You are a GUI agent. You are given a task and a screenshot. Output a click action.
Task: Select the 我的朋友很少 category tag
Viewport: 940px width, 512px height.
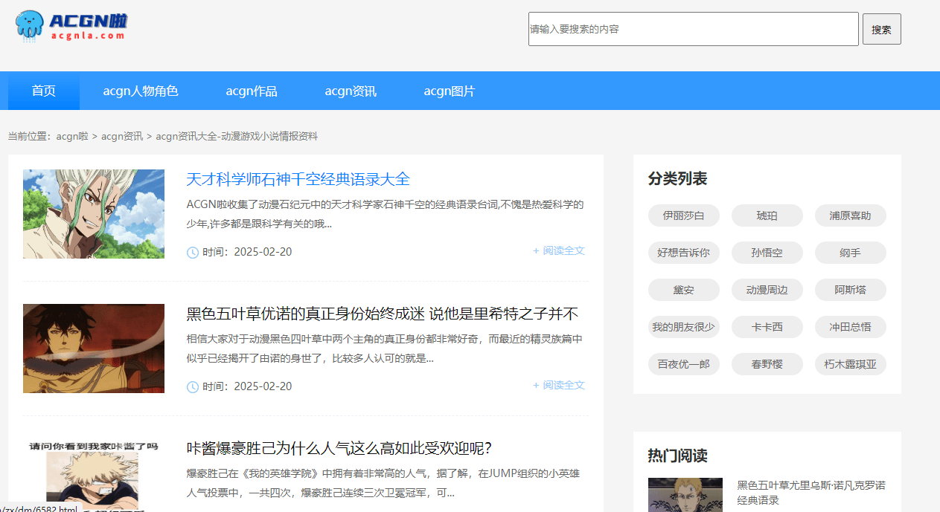(684, 327)
